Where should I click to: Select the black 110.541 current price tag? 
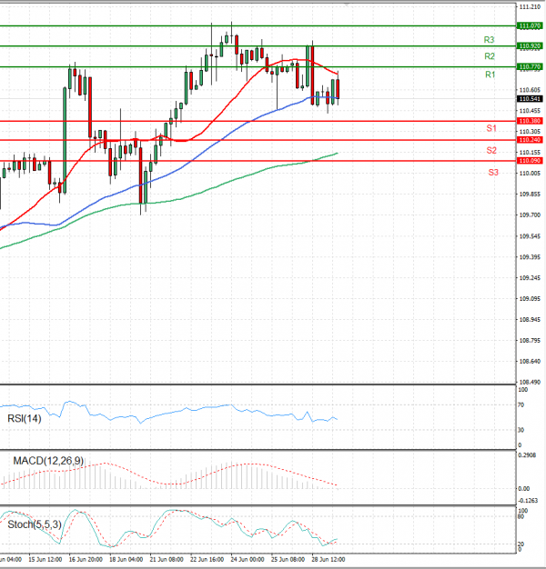pos(530,99)
